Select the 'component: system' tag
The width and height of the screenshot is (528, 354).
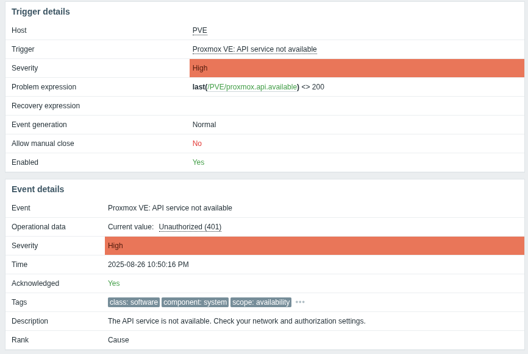[195, 302]
